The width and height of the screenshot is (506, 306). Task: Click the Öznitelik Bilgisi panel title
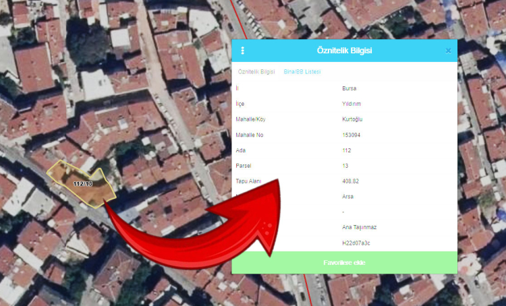coord(344,51)
